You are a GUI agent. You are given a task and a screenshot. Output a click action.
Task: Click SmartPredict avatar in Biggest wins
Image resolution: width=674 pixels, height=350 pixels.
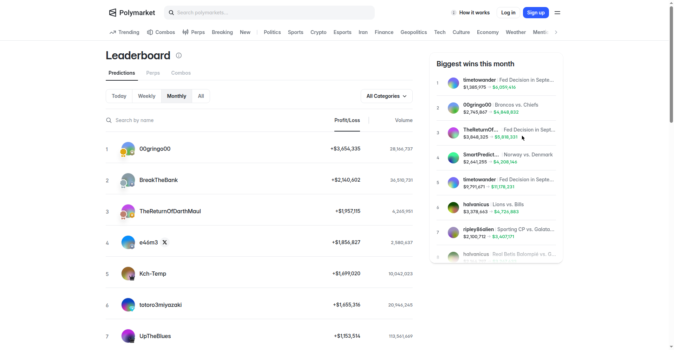click(453, 158)
